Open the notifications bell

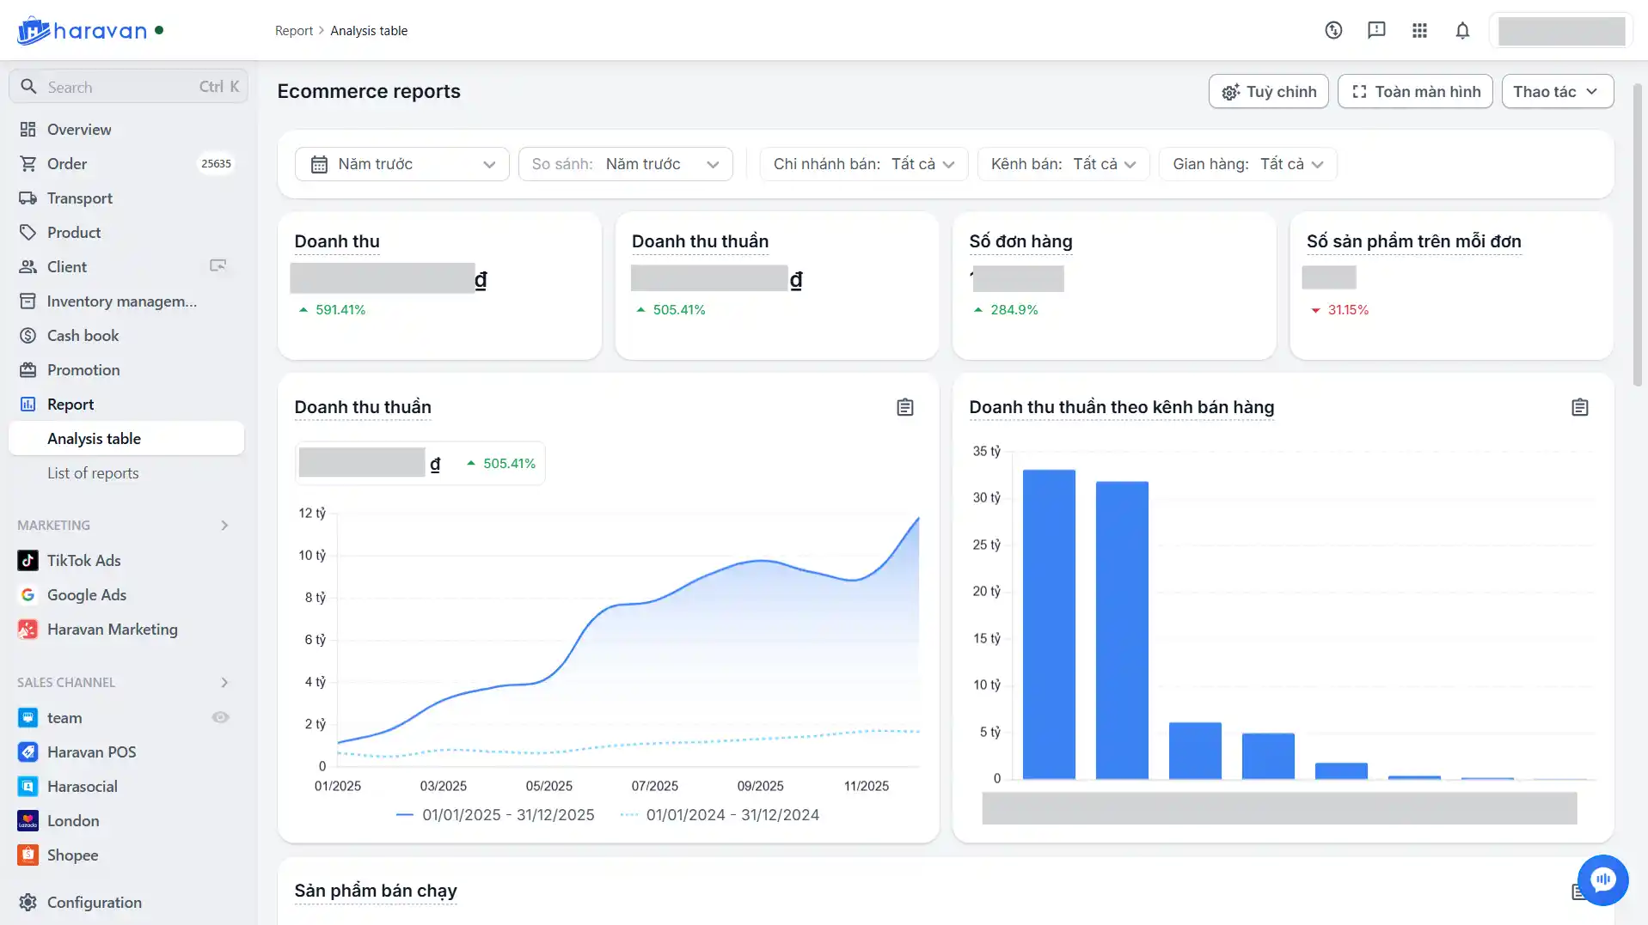pos(1462,30)
